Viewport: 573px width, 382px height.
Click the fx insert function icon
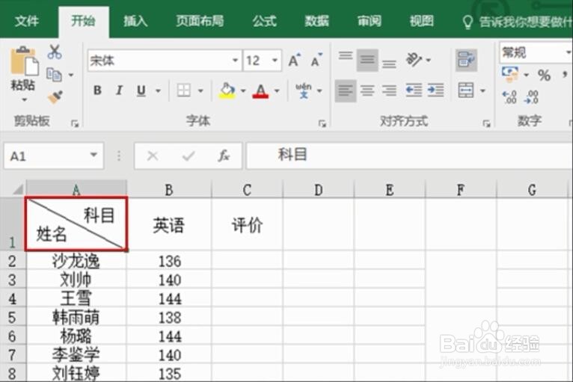224,156
